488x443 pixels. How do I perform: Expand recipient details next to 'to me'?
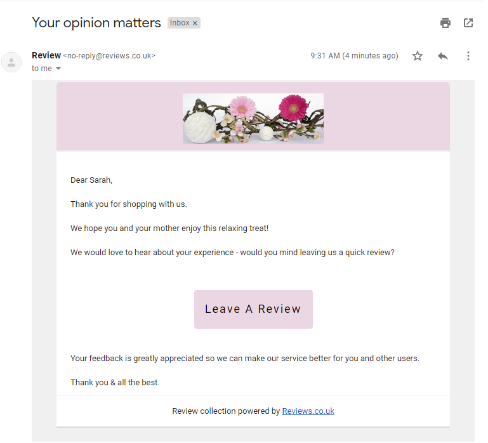[58, 69]
